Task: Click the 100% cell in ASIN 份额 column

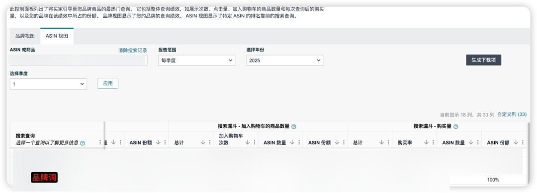Action: pyautogui.click(x=493, y=180)
